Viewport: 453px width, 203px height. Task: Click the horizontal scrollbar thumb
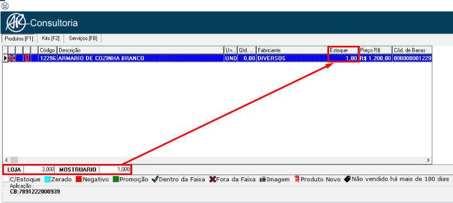click(x=14, y=159)
